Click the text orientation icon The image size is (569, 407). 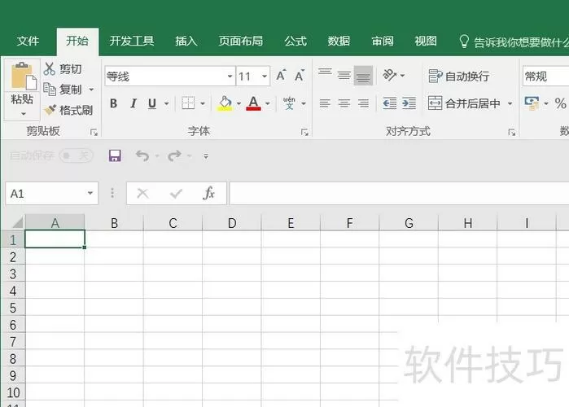(x=389, y=75)
